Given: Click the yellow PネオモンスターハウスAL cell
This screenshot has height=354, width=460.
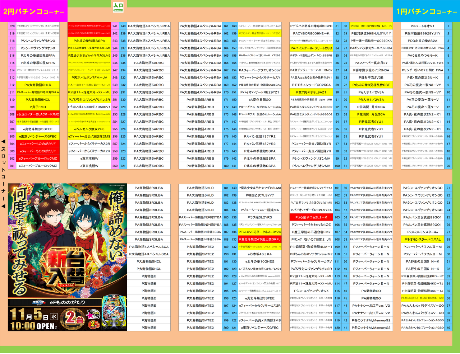Looking at the screenshot, I should pos(422,239).
